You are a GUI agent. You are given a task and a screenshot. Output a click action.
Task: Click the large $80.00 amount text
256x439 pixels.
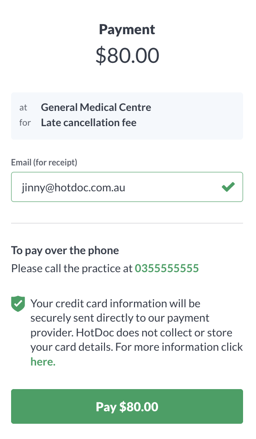pyautogui.click(x=127, y=55)
